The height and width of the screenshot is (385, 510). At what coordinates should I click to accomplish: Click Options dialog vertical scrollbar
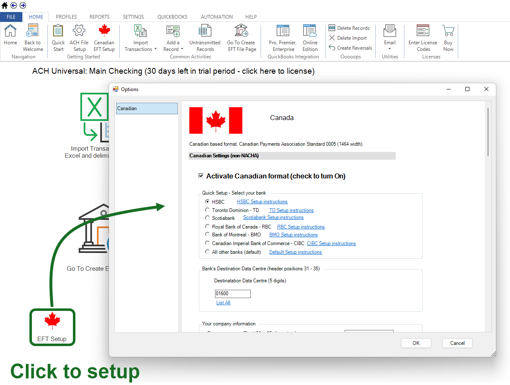(x=488, y=132)
